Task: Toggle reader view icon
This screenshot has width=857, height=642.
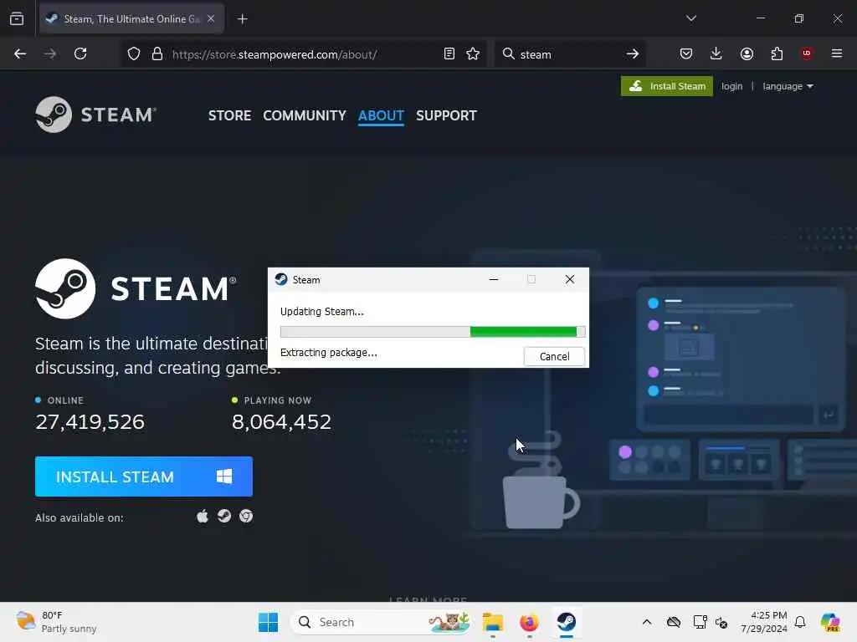Action: [x=449, y=53]
